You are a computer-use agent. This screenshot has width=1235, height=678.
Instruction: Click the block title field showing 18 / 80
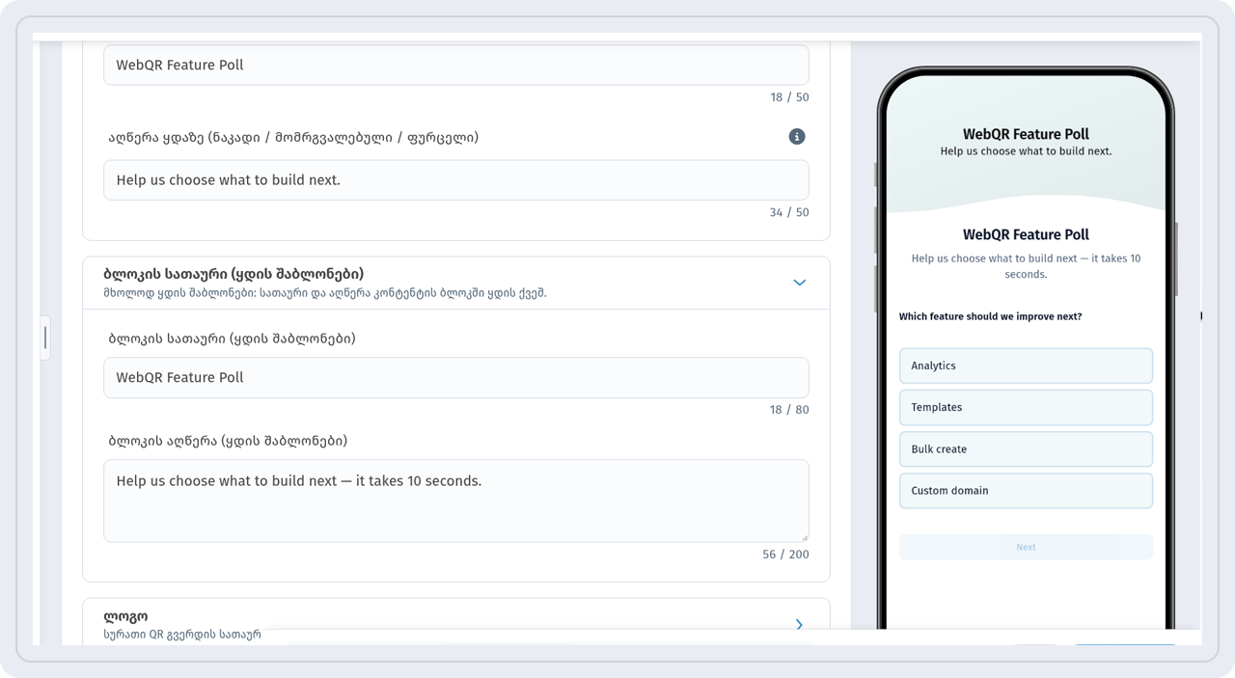456,378
